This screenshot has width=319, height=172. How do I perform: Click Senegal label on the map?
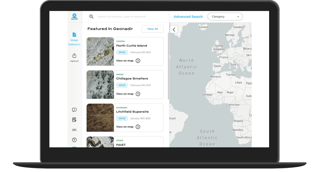(207, 94)
